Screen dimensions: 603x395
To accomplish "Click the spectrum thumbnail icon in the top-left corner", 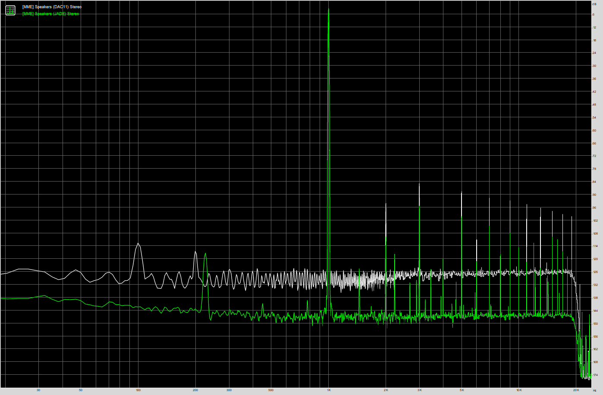I will (x=9, y=9).
